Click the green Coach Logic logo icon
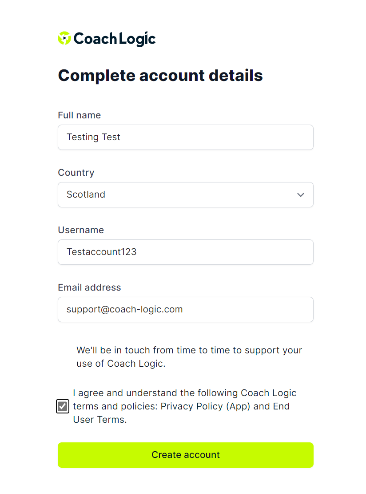The width and height of the screenshot is (366, 494). pos(64,38)
